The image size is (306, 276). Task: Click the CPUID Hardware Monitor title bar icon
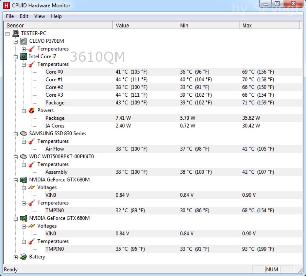[6, 5]
